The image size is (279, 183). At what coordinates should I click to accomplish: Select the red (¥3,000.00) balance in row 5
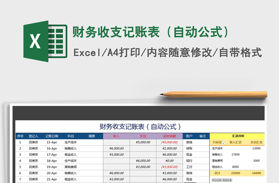pos(169,167)
